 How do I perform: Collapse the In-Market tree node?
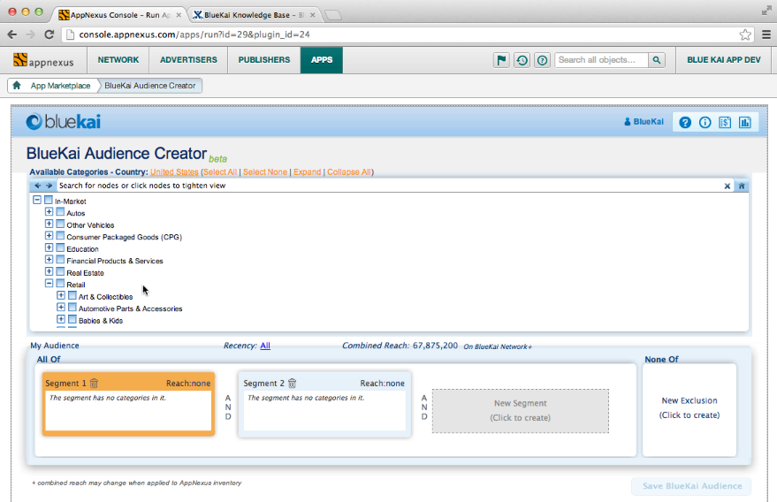37,200
